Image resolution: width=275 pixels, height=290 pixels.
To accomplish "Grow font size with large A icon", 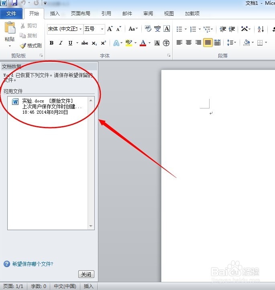I will [x=110, y=29].
